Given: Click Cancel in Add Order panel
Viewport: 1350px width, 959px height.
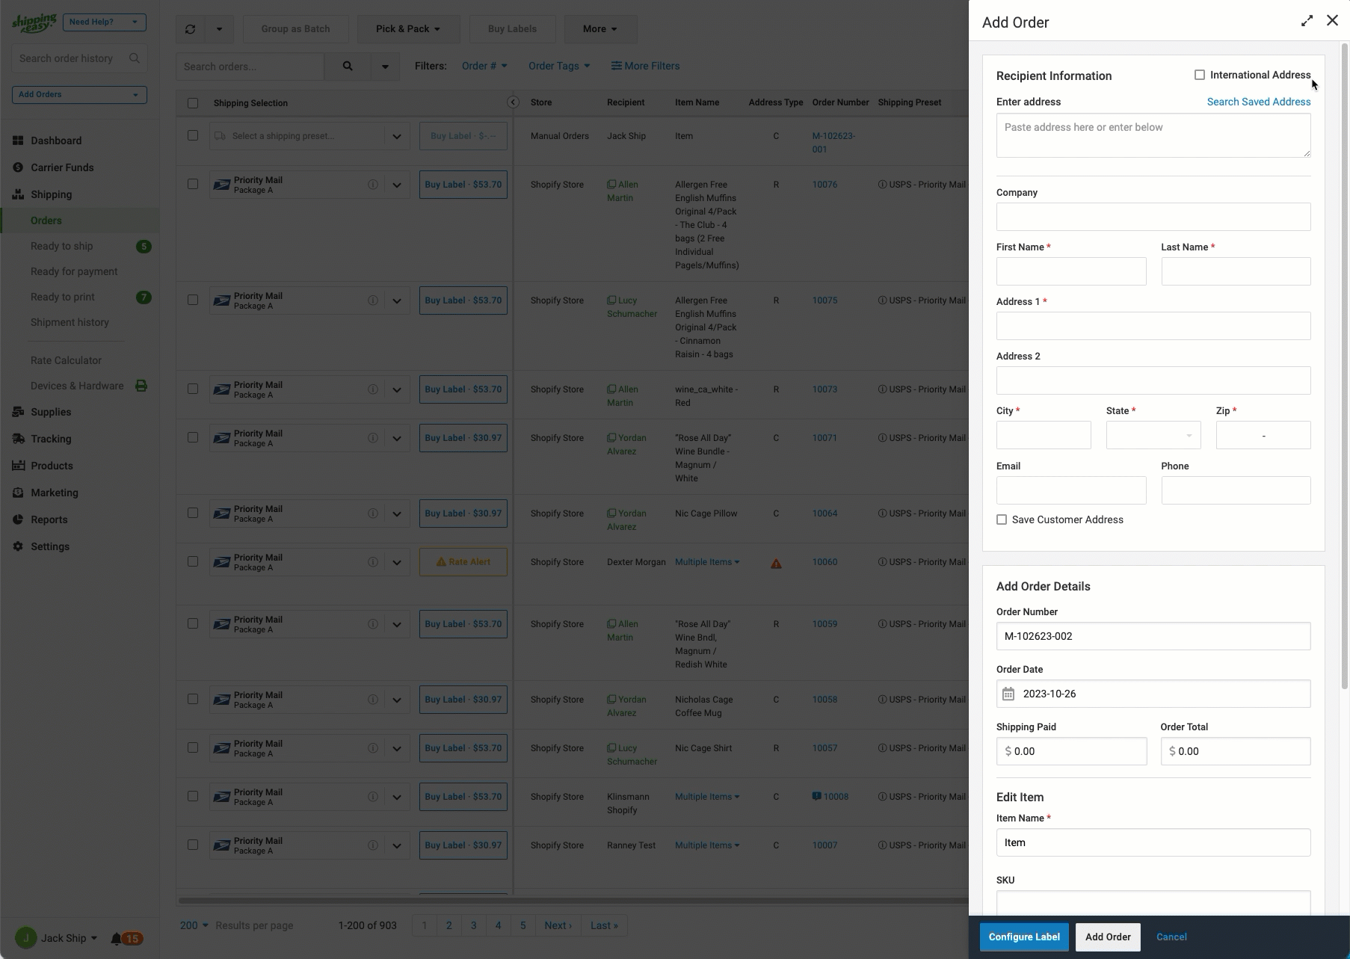Looking at the screenshot, I should pos(1171,937).
